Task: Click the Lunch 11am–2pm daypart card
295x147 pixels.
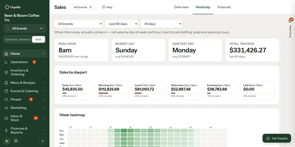Action: pos(149,90)
